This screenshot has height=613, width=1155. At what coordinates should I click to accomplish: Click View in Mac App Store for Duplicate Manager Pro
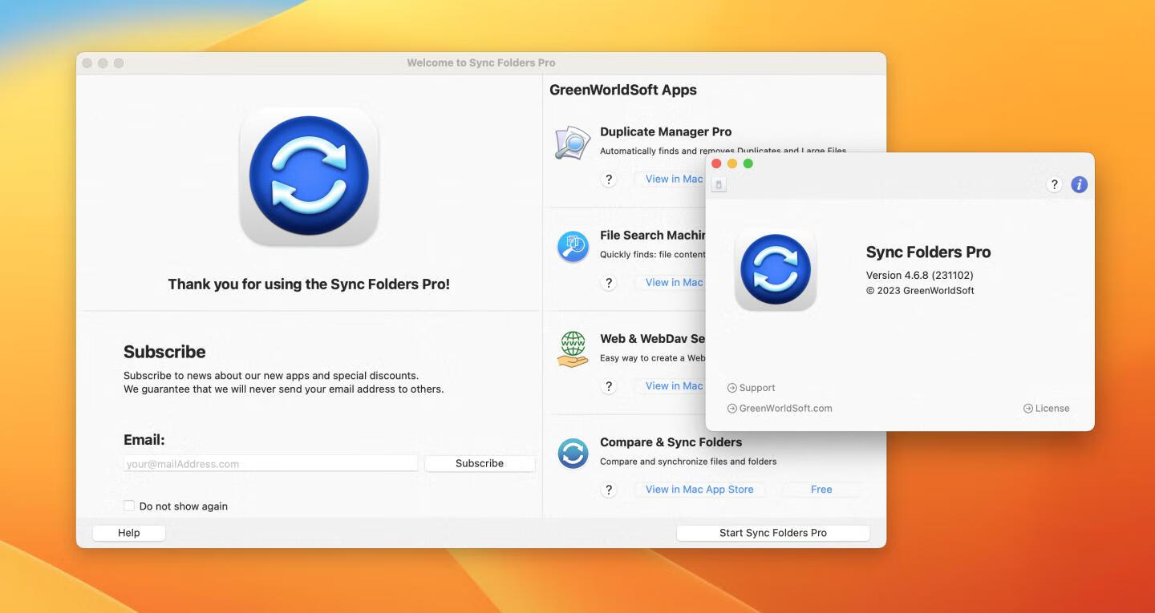tap(671, 179)
